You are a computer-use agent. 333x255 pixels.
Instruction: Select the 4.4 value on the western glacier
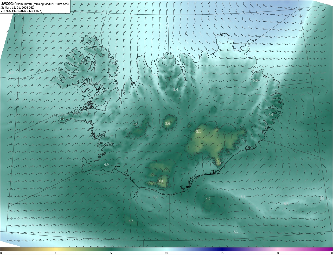point(135,125)
